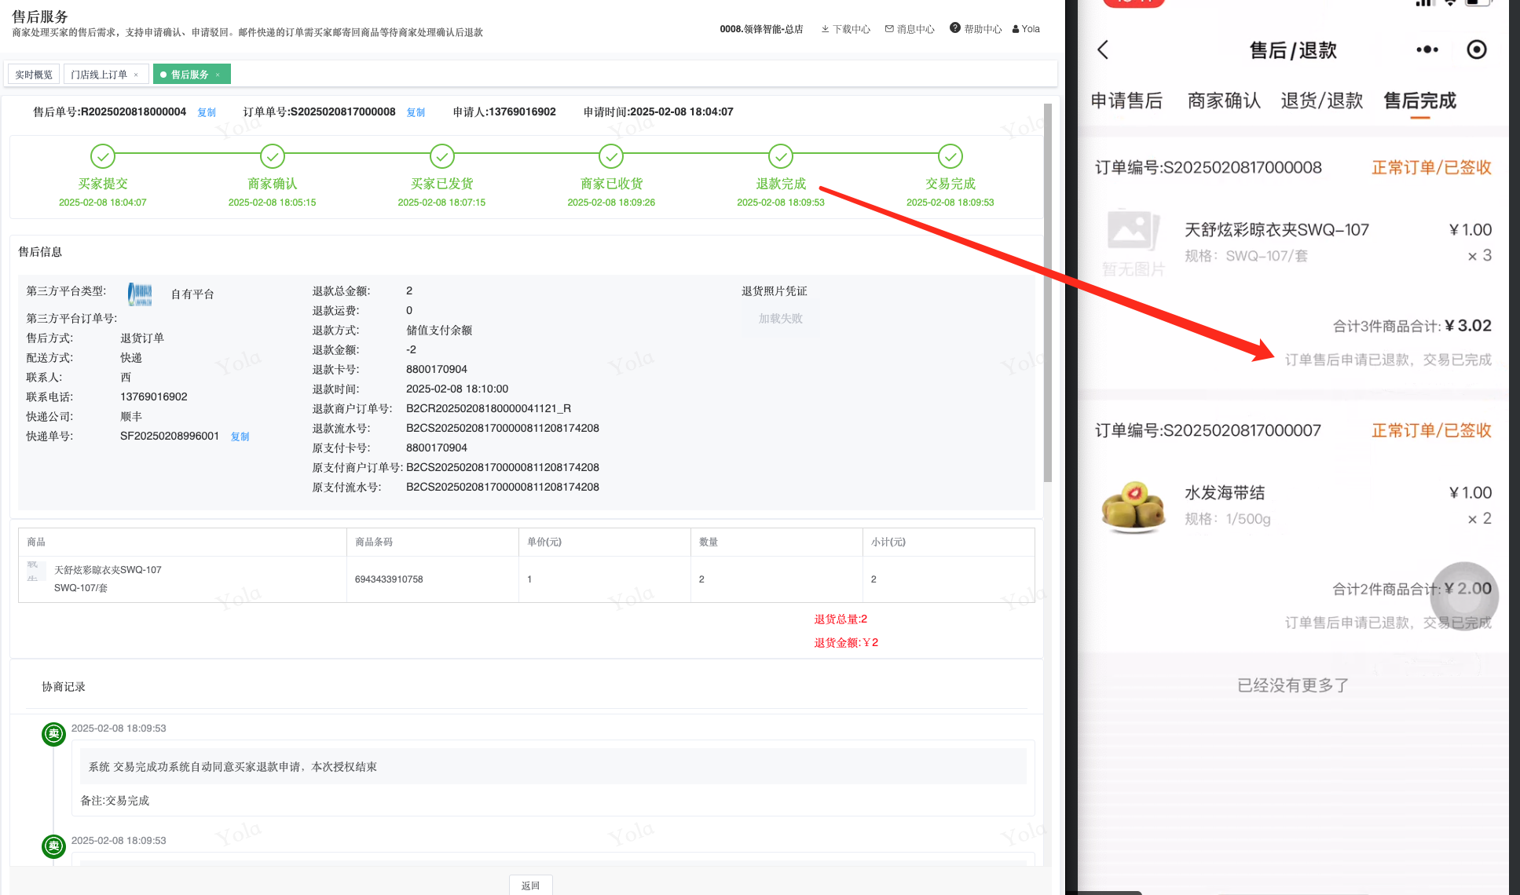Click the 买家提交 step checkmark circle
The width and height of the screenshot is (1520, 895).
click(x=102, y=156)
